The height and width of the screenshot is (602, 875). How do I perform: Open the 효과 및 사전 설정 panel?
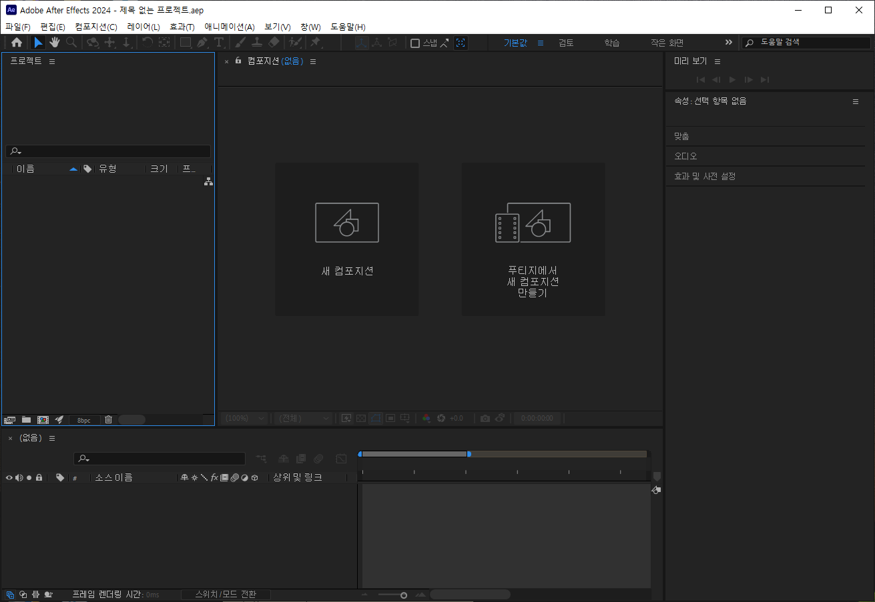pyautogui.click(x=705, y=176)
